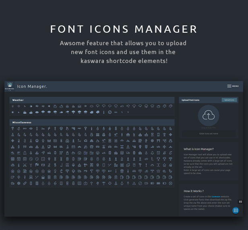Image resolution: width=248 pixels, height=230 pixels.
Task: Select the delivery truck icon
Action: 128,153
